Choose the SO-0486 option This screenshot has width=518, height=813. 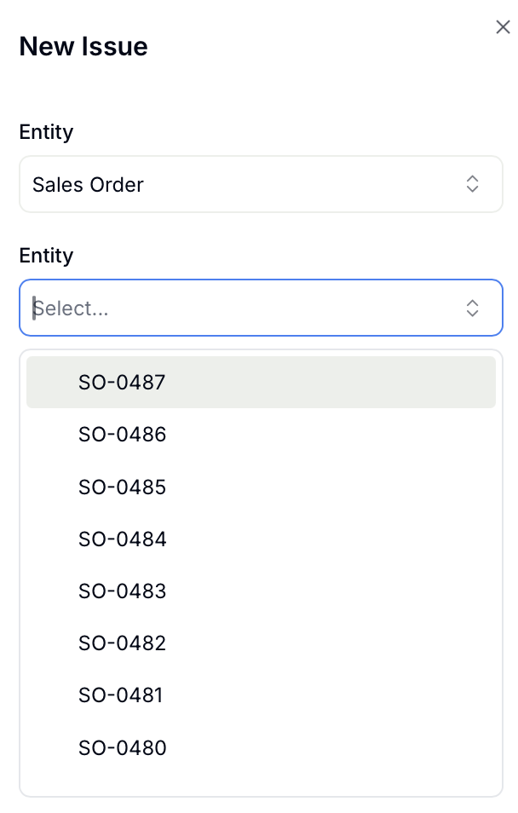[x=122, y=435]
